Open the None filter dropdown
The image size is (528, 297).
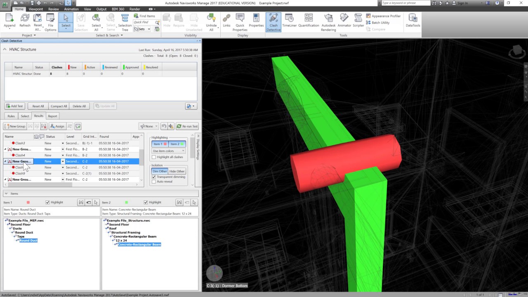click(148, 126)
